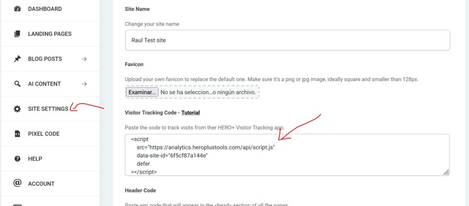Click the Landing Pages book icon
This screenshot has height=206, width=469.
click(17, 34)
